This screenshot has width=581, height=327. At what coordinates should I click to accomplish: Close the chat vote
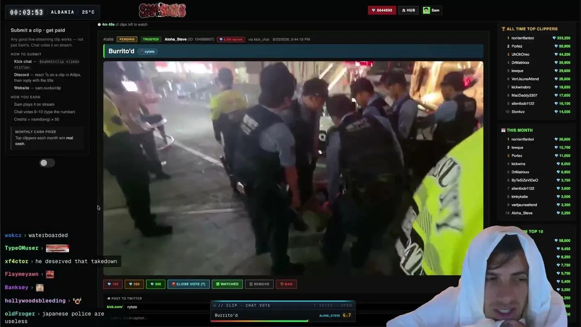pos(188,284)
